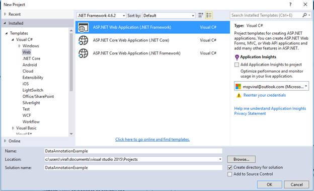
Task: Select ASP.NET Core Web Application (.NET Core)
Action: [152, 40]
